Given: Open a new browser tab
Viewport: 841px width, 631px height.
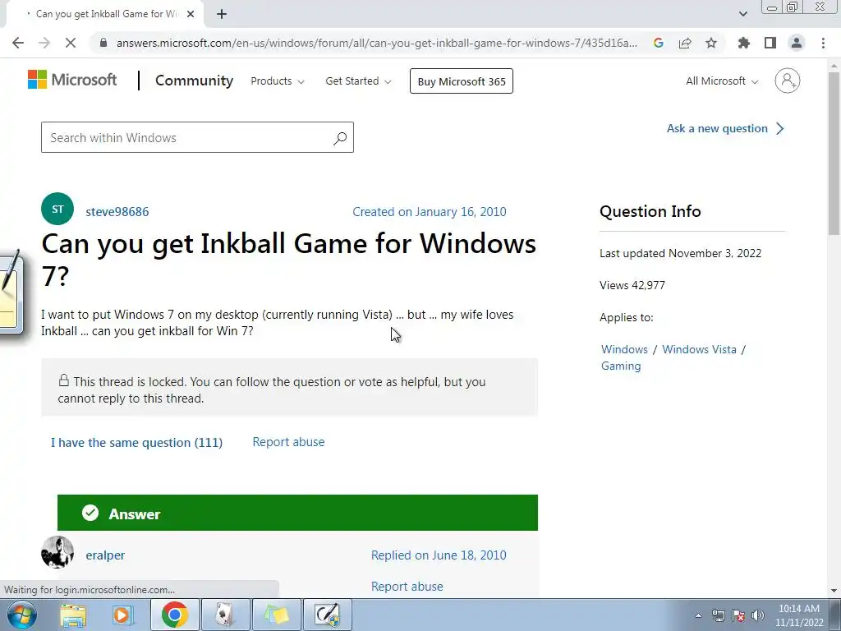Looking at the screenshot, I should pyautogui.click(x=222, y=14).
